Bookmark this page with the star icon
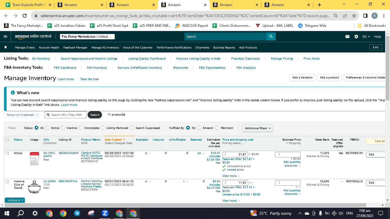 click(x=354, y=16)
